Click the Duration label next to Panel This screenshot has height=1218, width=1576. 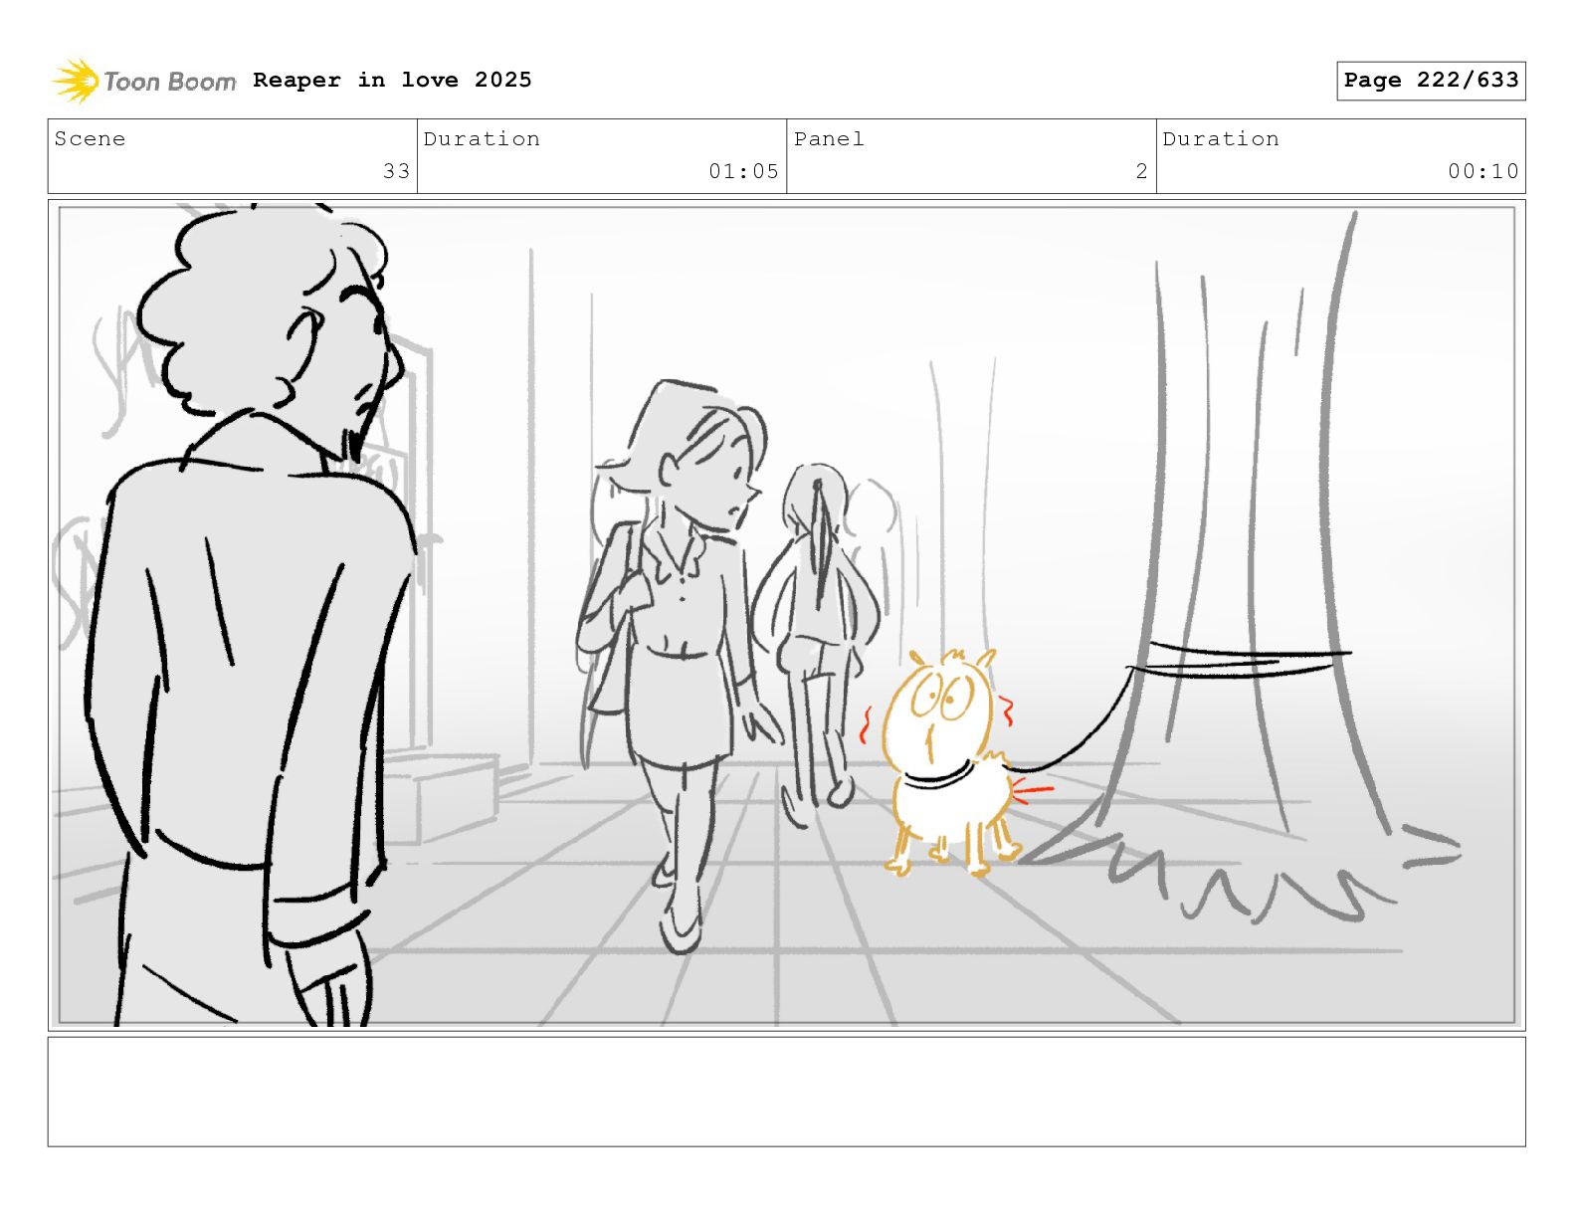(x=1221, y=139)
